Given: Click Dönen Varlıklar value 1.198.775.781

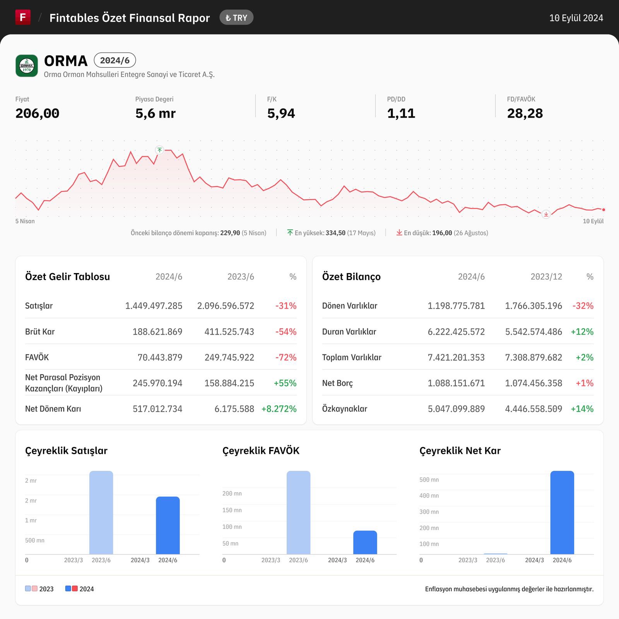Looking at the screenshot, I should coord(456,306).
